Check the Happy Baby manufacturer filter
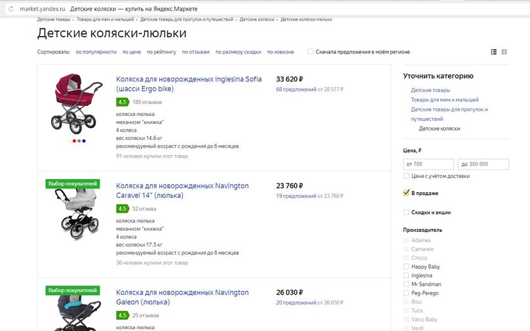This screenshot has height=331, width=530. [406, 267]
